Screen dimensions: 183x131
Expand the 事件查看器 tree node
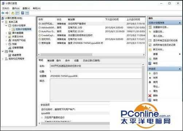6,33
